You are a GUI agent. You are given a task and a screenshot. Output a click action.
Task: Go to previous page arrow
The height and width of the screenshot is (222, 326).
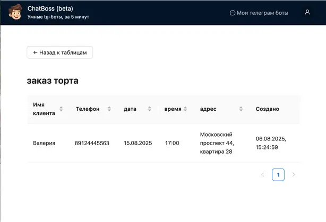point(263,175)
